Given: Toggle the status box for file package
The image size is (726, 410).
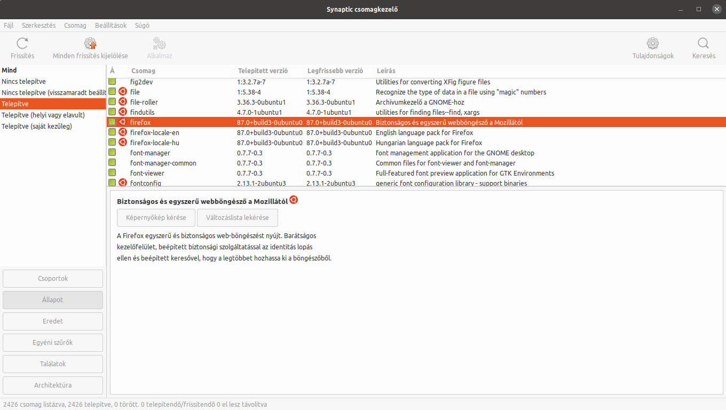Looking at the screenshot, I should tap(112, 92).
